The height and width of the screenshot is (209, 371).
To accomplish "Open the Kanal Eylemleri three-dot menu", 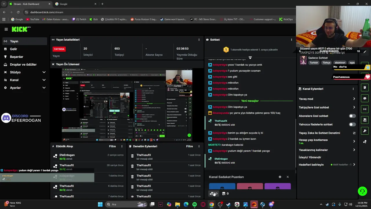I will tap(353, 89).
